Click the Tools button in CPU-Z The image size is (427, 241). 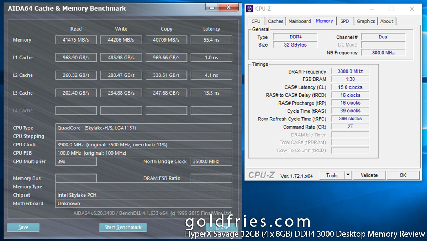tap(331, 175)
